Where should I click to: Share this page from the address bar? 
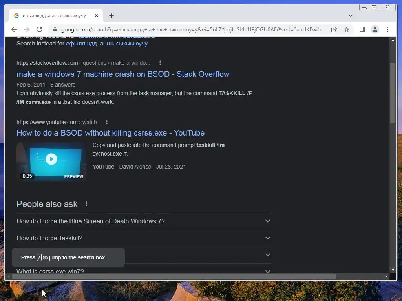coord(334,29)
